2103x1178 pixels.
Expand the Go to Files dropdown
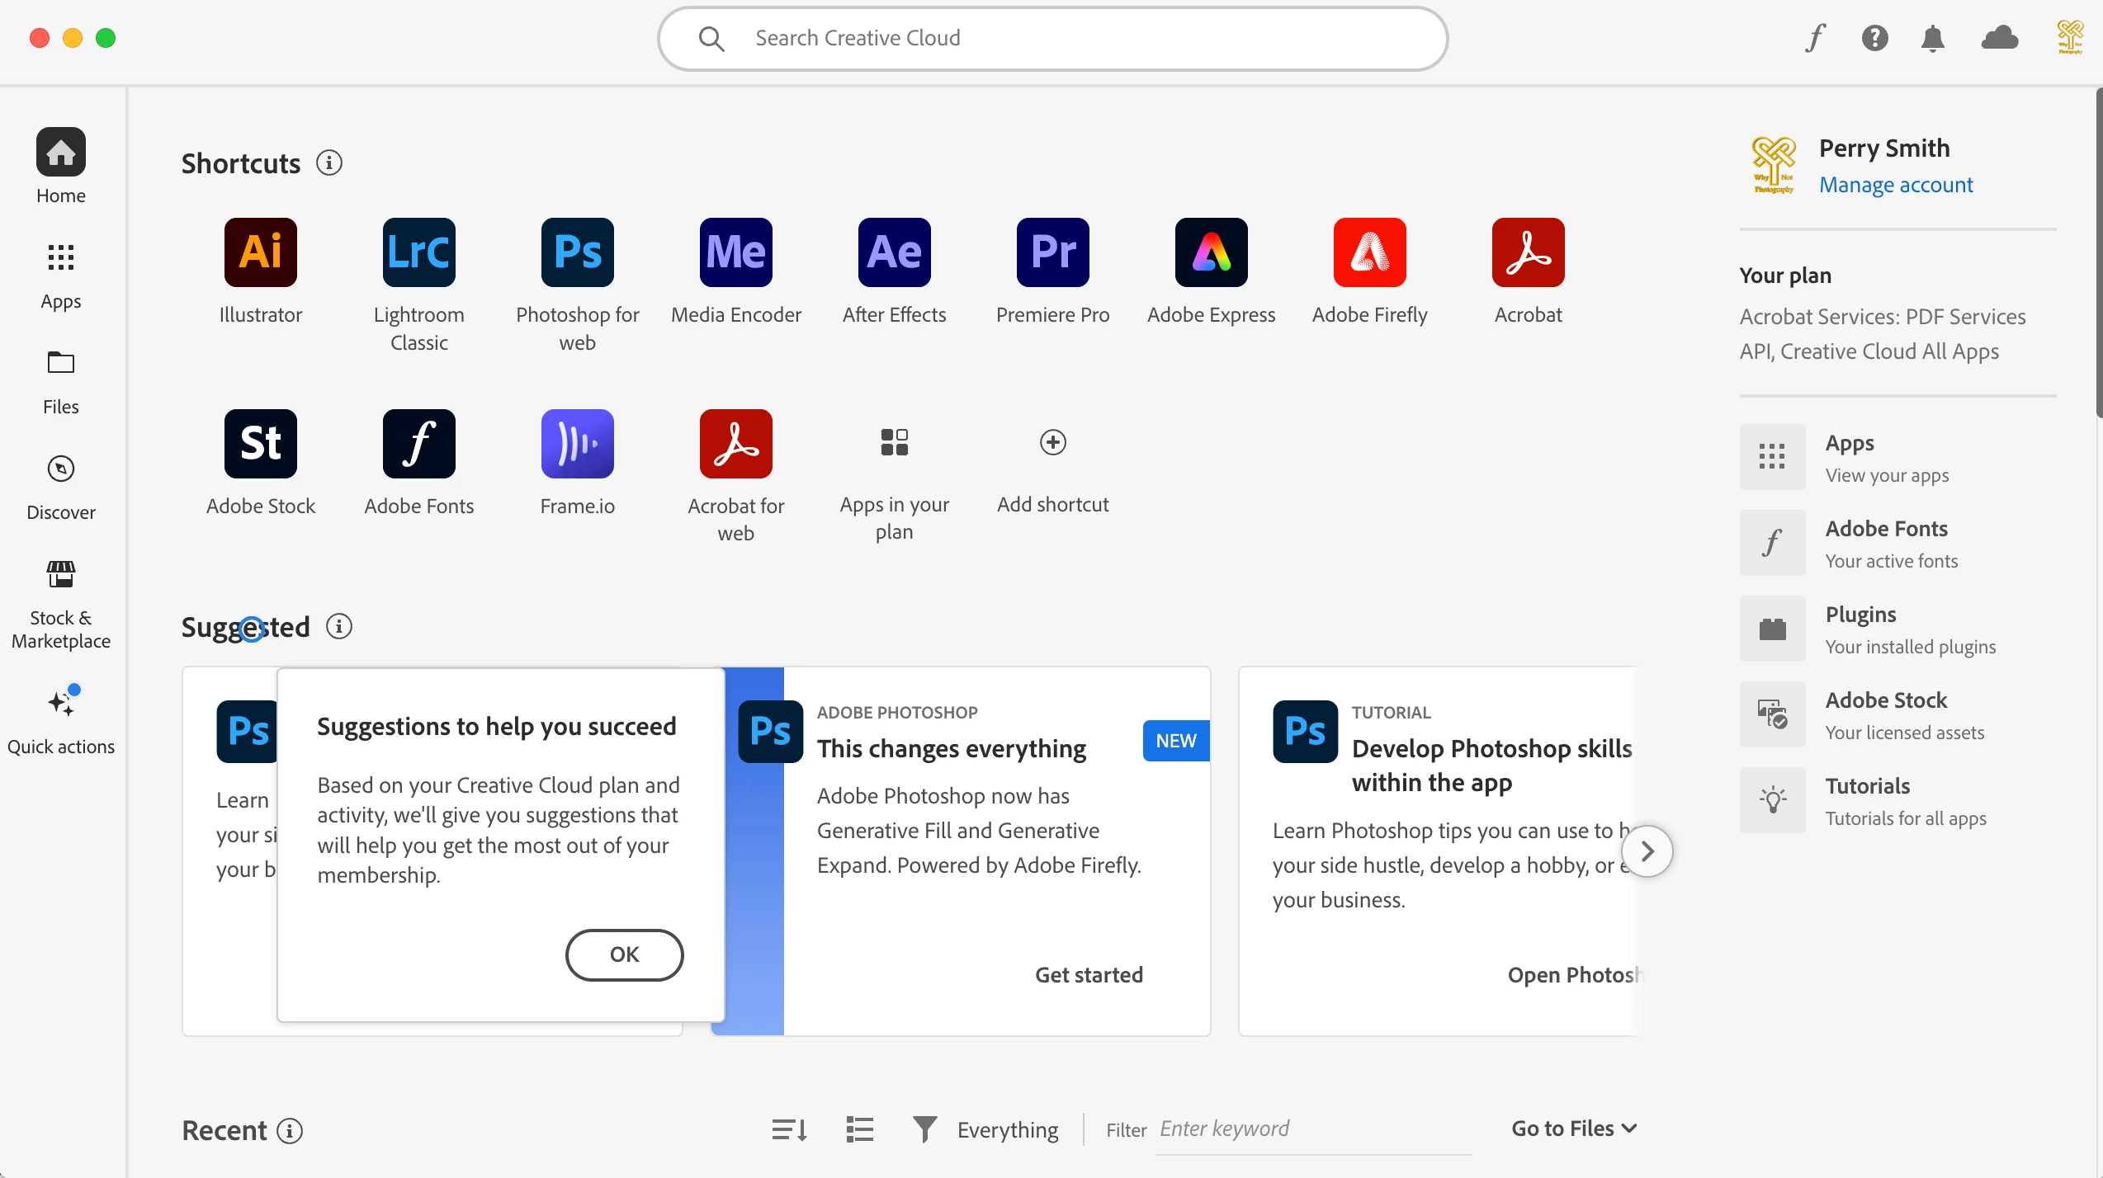point(1573,1129)
